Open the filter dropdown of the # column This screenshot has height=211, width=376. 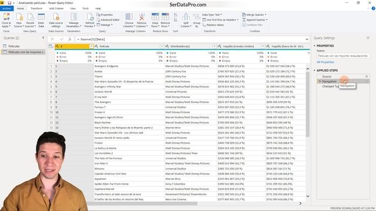tap(91, 46)
